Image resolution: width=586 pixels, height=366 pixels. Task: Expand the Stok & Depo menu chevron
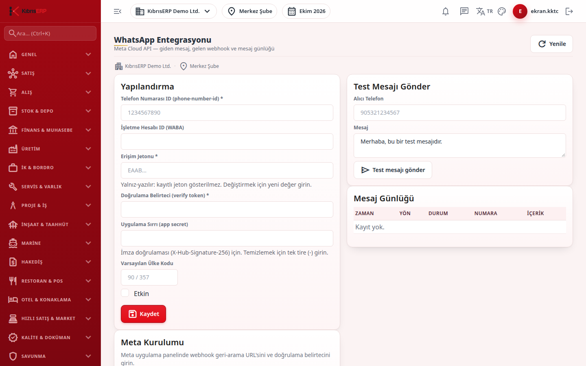click(x=88, y=111)
